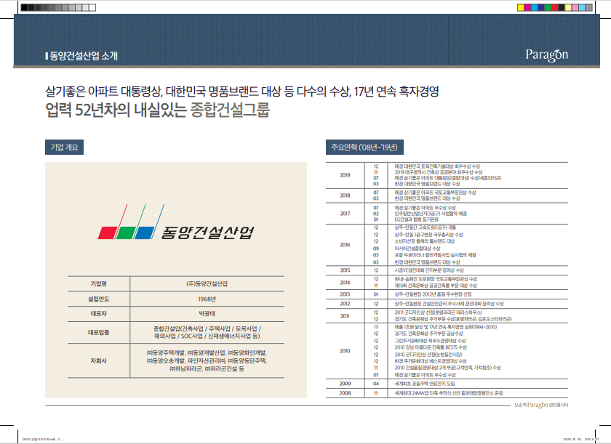
Task: Click '세계최초 공동주택 연료전지 도입' entry
Action: [x=424, y=384]
